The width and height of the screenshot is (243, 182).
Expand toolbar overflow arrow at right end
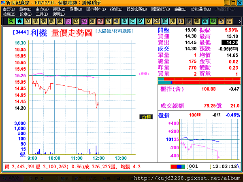[240, 21]
